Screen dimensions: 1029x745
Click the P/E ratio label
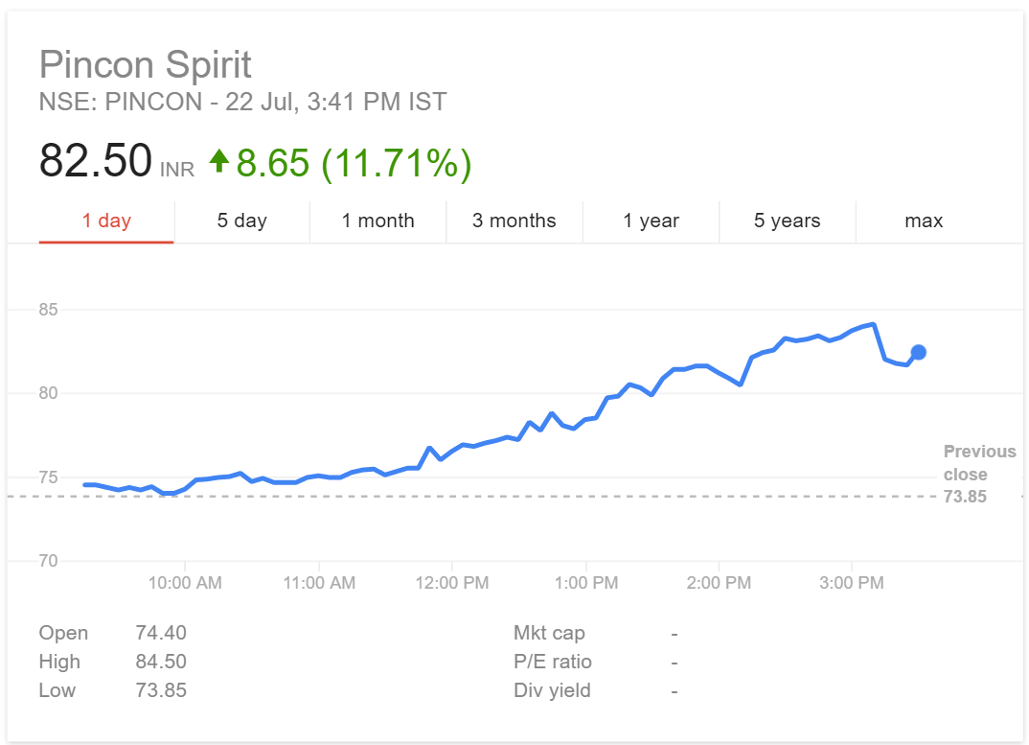553,662
